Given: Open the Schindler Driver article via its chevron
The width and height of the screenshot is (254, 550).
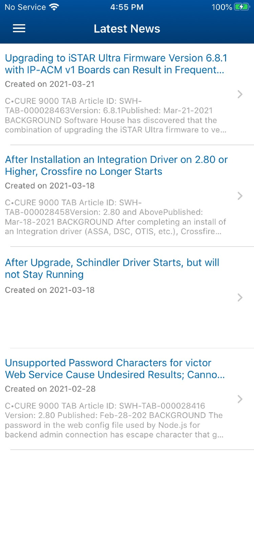Looking at the screenshot, I should 240,298.
